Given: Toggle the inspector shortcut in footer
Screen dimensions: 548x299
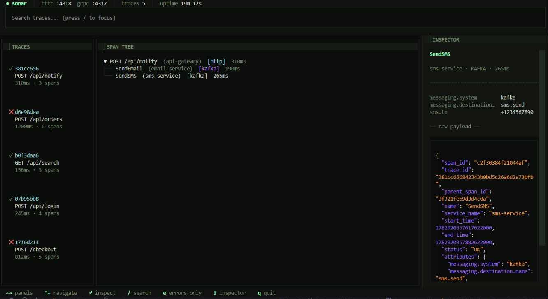Looking at the screenshot, I should [x=230, y=293].
